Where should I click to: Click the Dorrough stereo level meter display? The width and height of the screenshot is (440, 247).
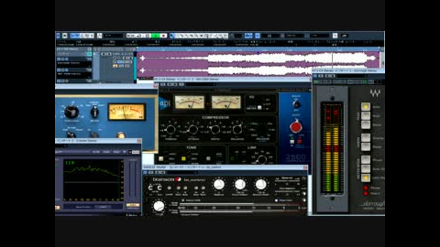(332, 148)
